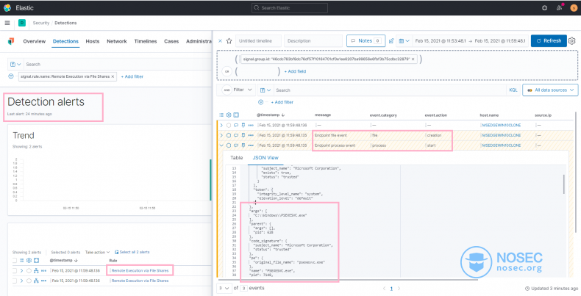Open first Remote Execution via File Shares rule
The image size is (581, 296).
(x=140, y=271)
